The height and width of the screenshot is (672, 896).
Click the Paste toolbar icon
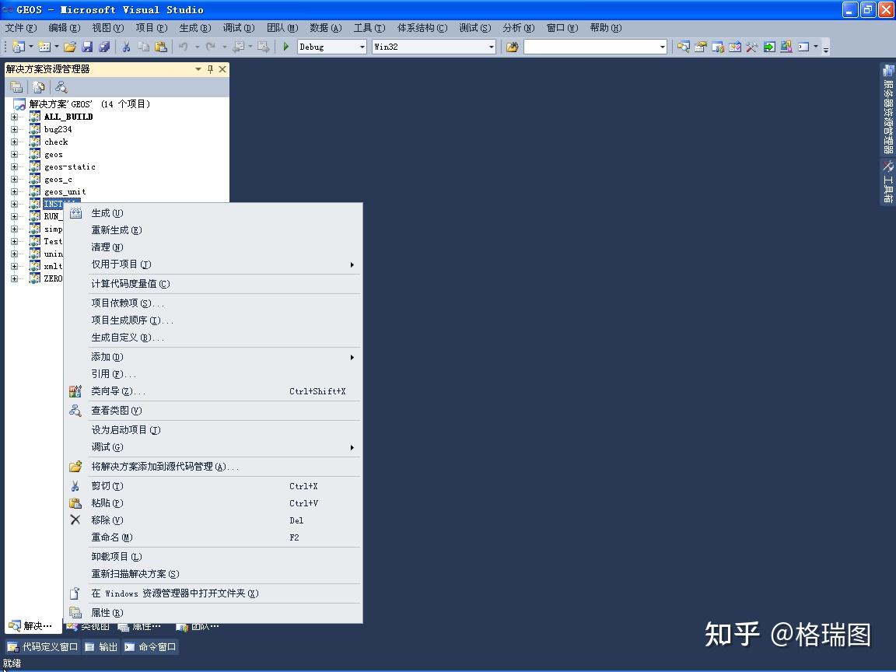click(161, 47)
